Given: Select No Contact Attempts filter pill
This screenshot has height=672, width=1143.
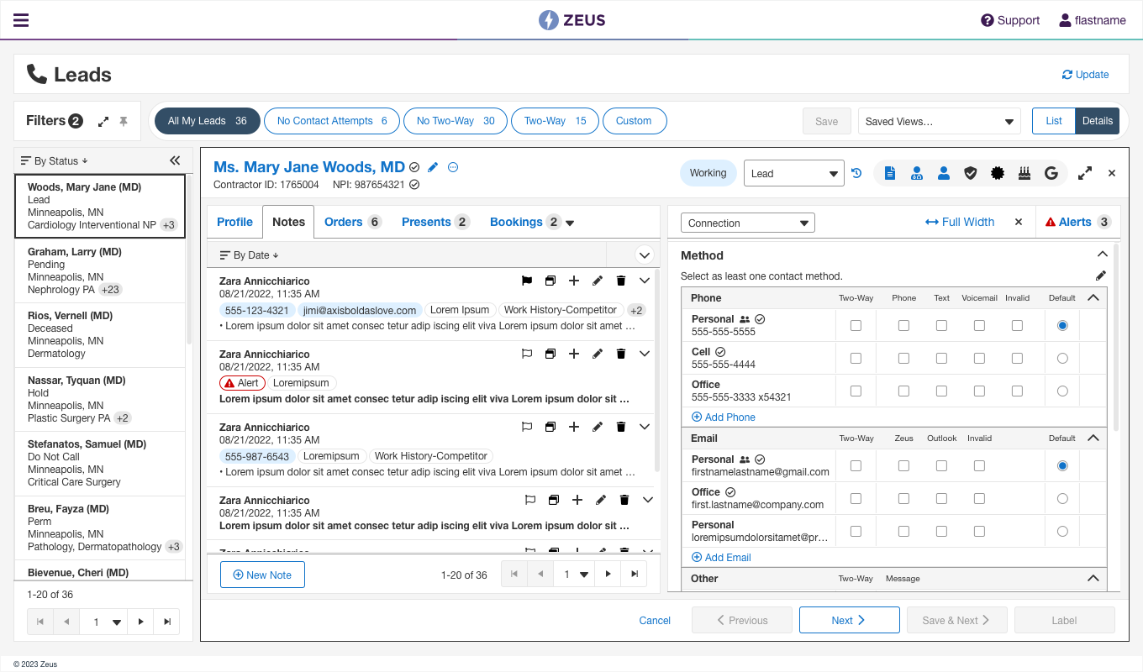Looking at the screenshot, I should [x=332, y=121].
